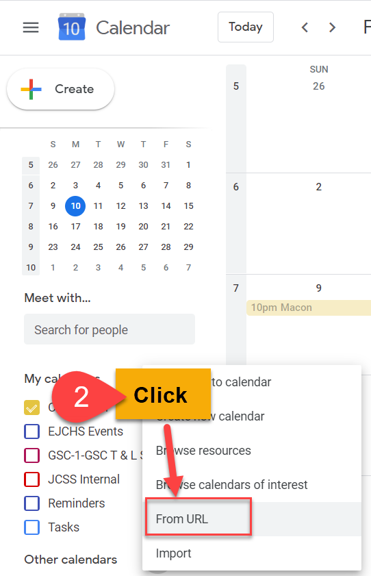This screenshot has height=576, width=371.
Task: Enable the Tasks calendar checkbox
Action: [32, 527]
